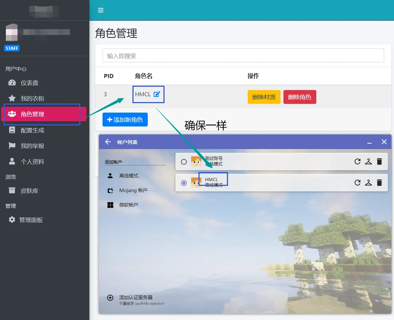The width and height of the screenshot is (394, 320).
Task: Click the back arrow in account list window
Action: tap(108, 142)
